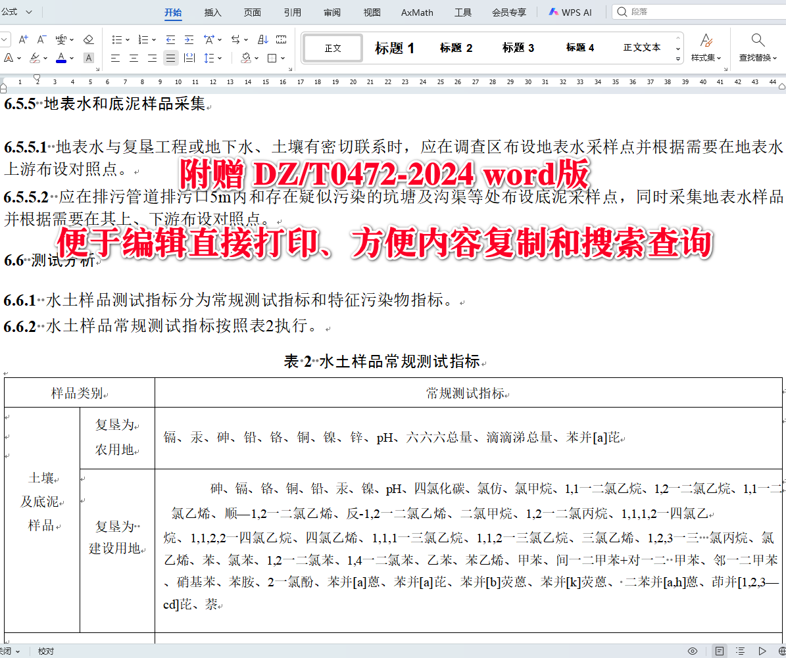This screenshot has width=786, height=658.
Task: Open the numbered list dropdown arrow
Action: [x=153, y=39]
